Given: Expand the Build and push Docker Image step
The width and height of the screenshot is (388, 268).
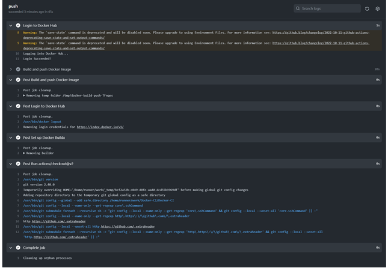Looking at the screenshot, I should [11, 69].
